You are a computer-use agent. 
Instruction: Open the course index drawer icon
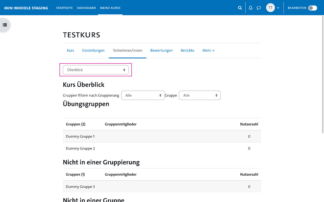[5, 25]
